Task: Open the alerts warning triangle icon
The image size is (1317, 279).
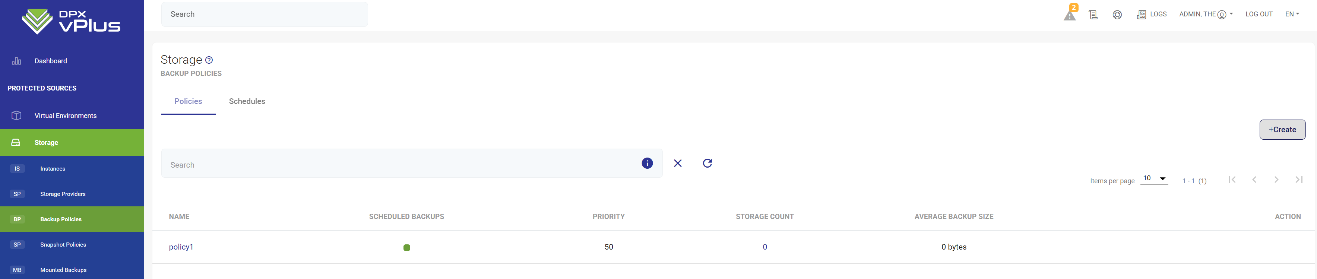Action: [1070, 15]
